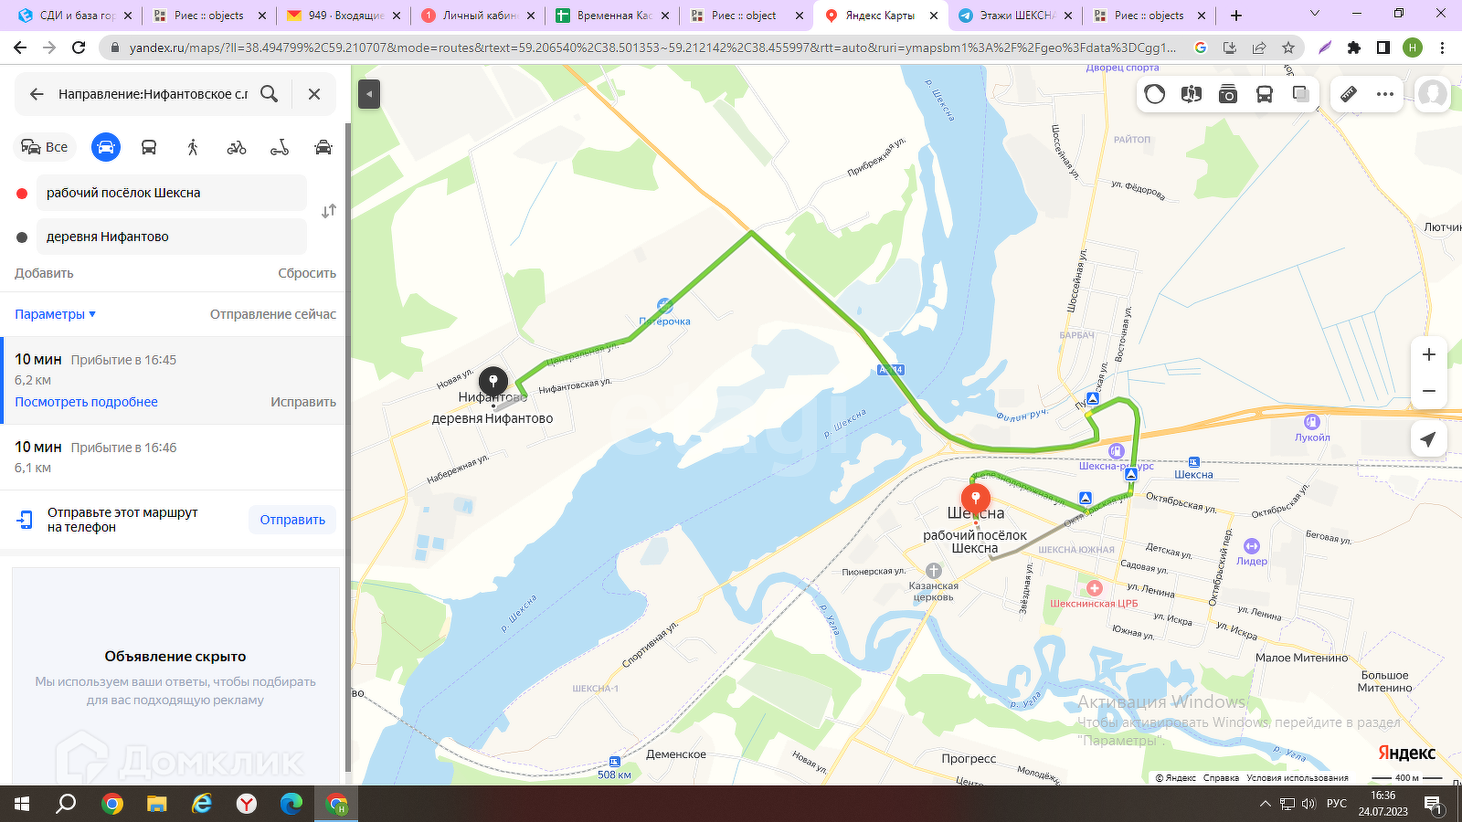Viewport: 1462px width, 822px height.
Task: Click the Отправить button
Action: click(292, 520)
